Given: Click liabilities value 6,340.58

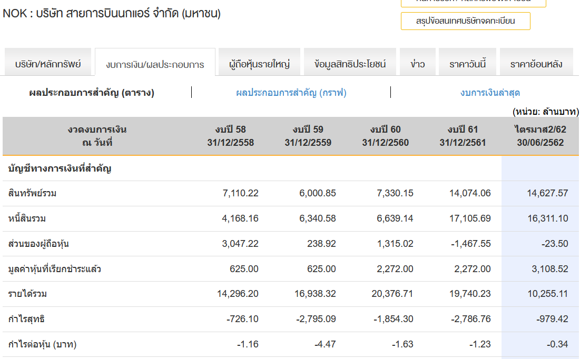Looking at the screenshot, I should (x=318, y=218).
